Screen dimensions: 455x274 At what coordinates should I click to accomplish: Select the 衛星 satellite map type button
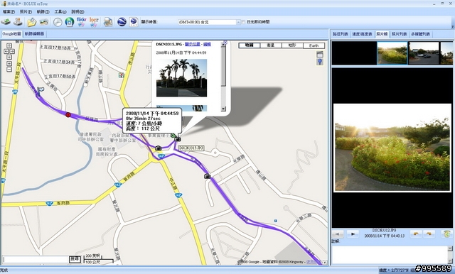tap(270, 45)
